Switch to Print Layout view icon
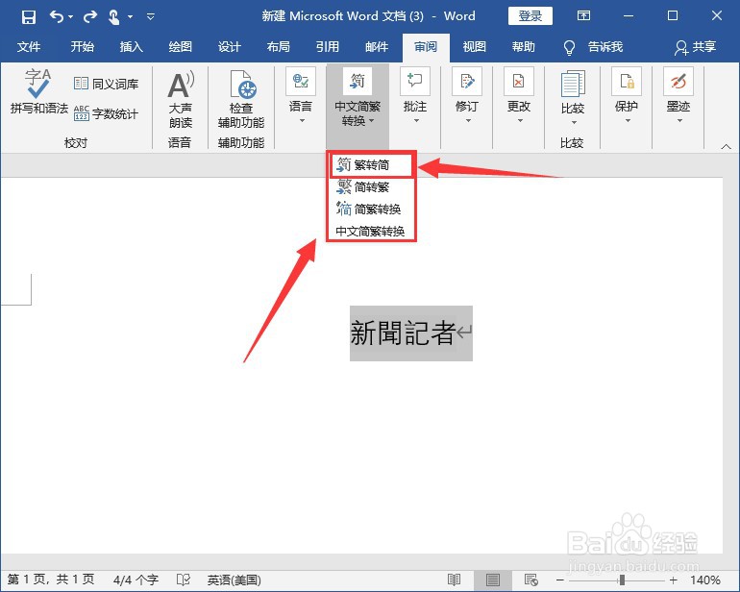740x592 pixels. tap(493, 580)
